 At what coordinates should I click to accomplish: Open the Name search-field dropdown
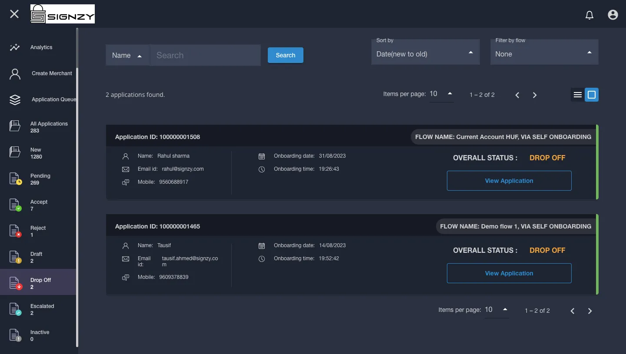tap(127, 55)
